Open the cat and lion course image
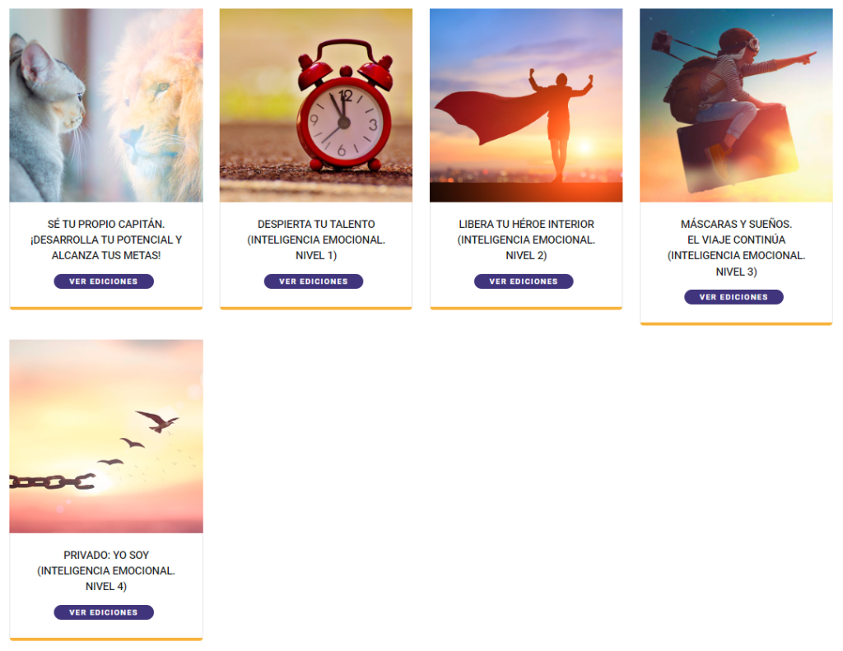The width and height of the screenshot is (843, 651). pos(106,105)
